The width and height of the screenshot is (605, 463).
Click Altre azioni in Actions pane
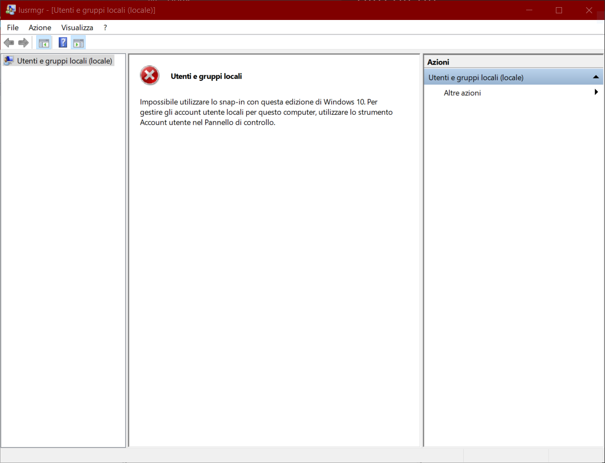pos(462,93)
